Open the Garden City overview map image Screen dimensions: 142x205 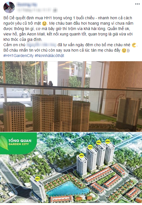pyautogui.click(x=71, y=168)
